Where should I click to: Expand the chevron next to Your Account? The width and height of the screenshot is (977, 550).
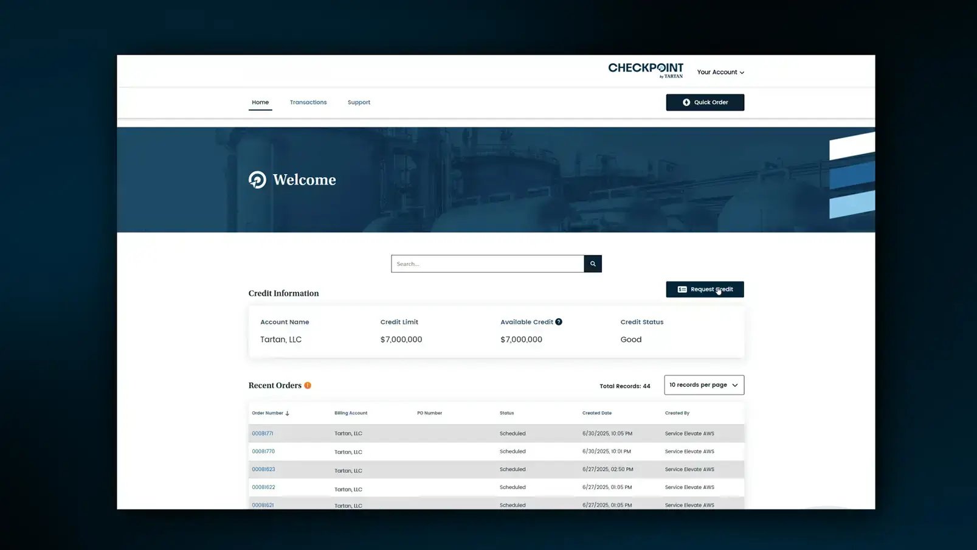tap(742, 72)
